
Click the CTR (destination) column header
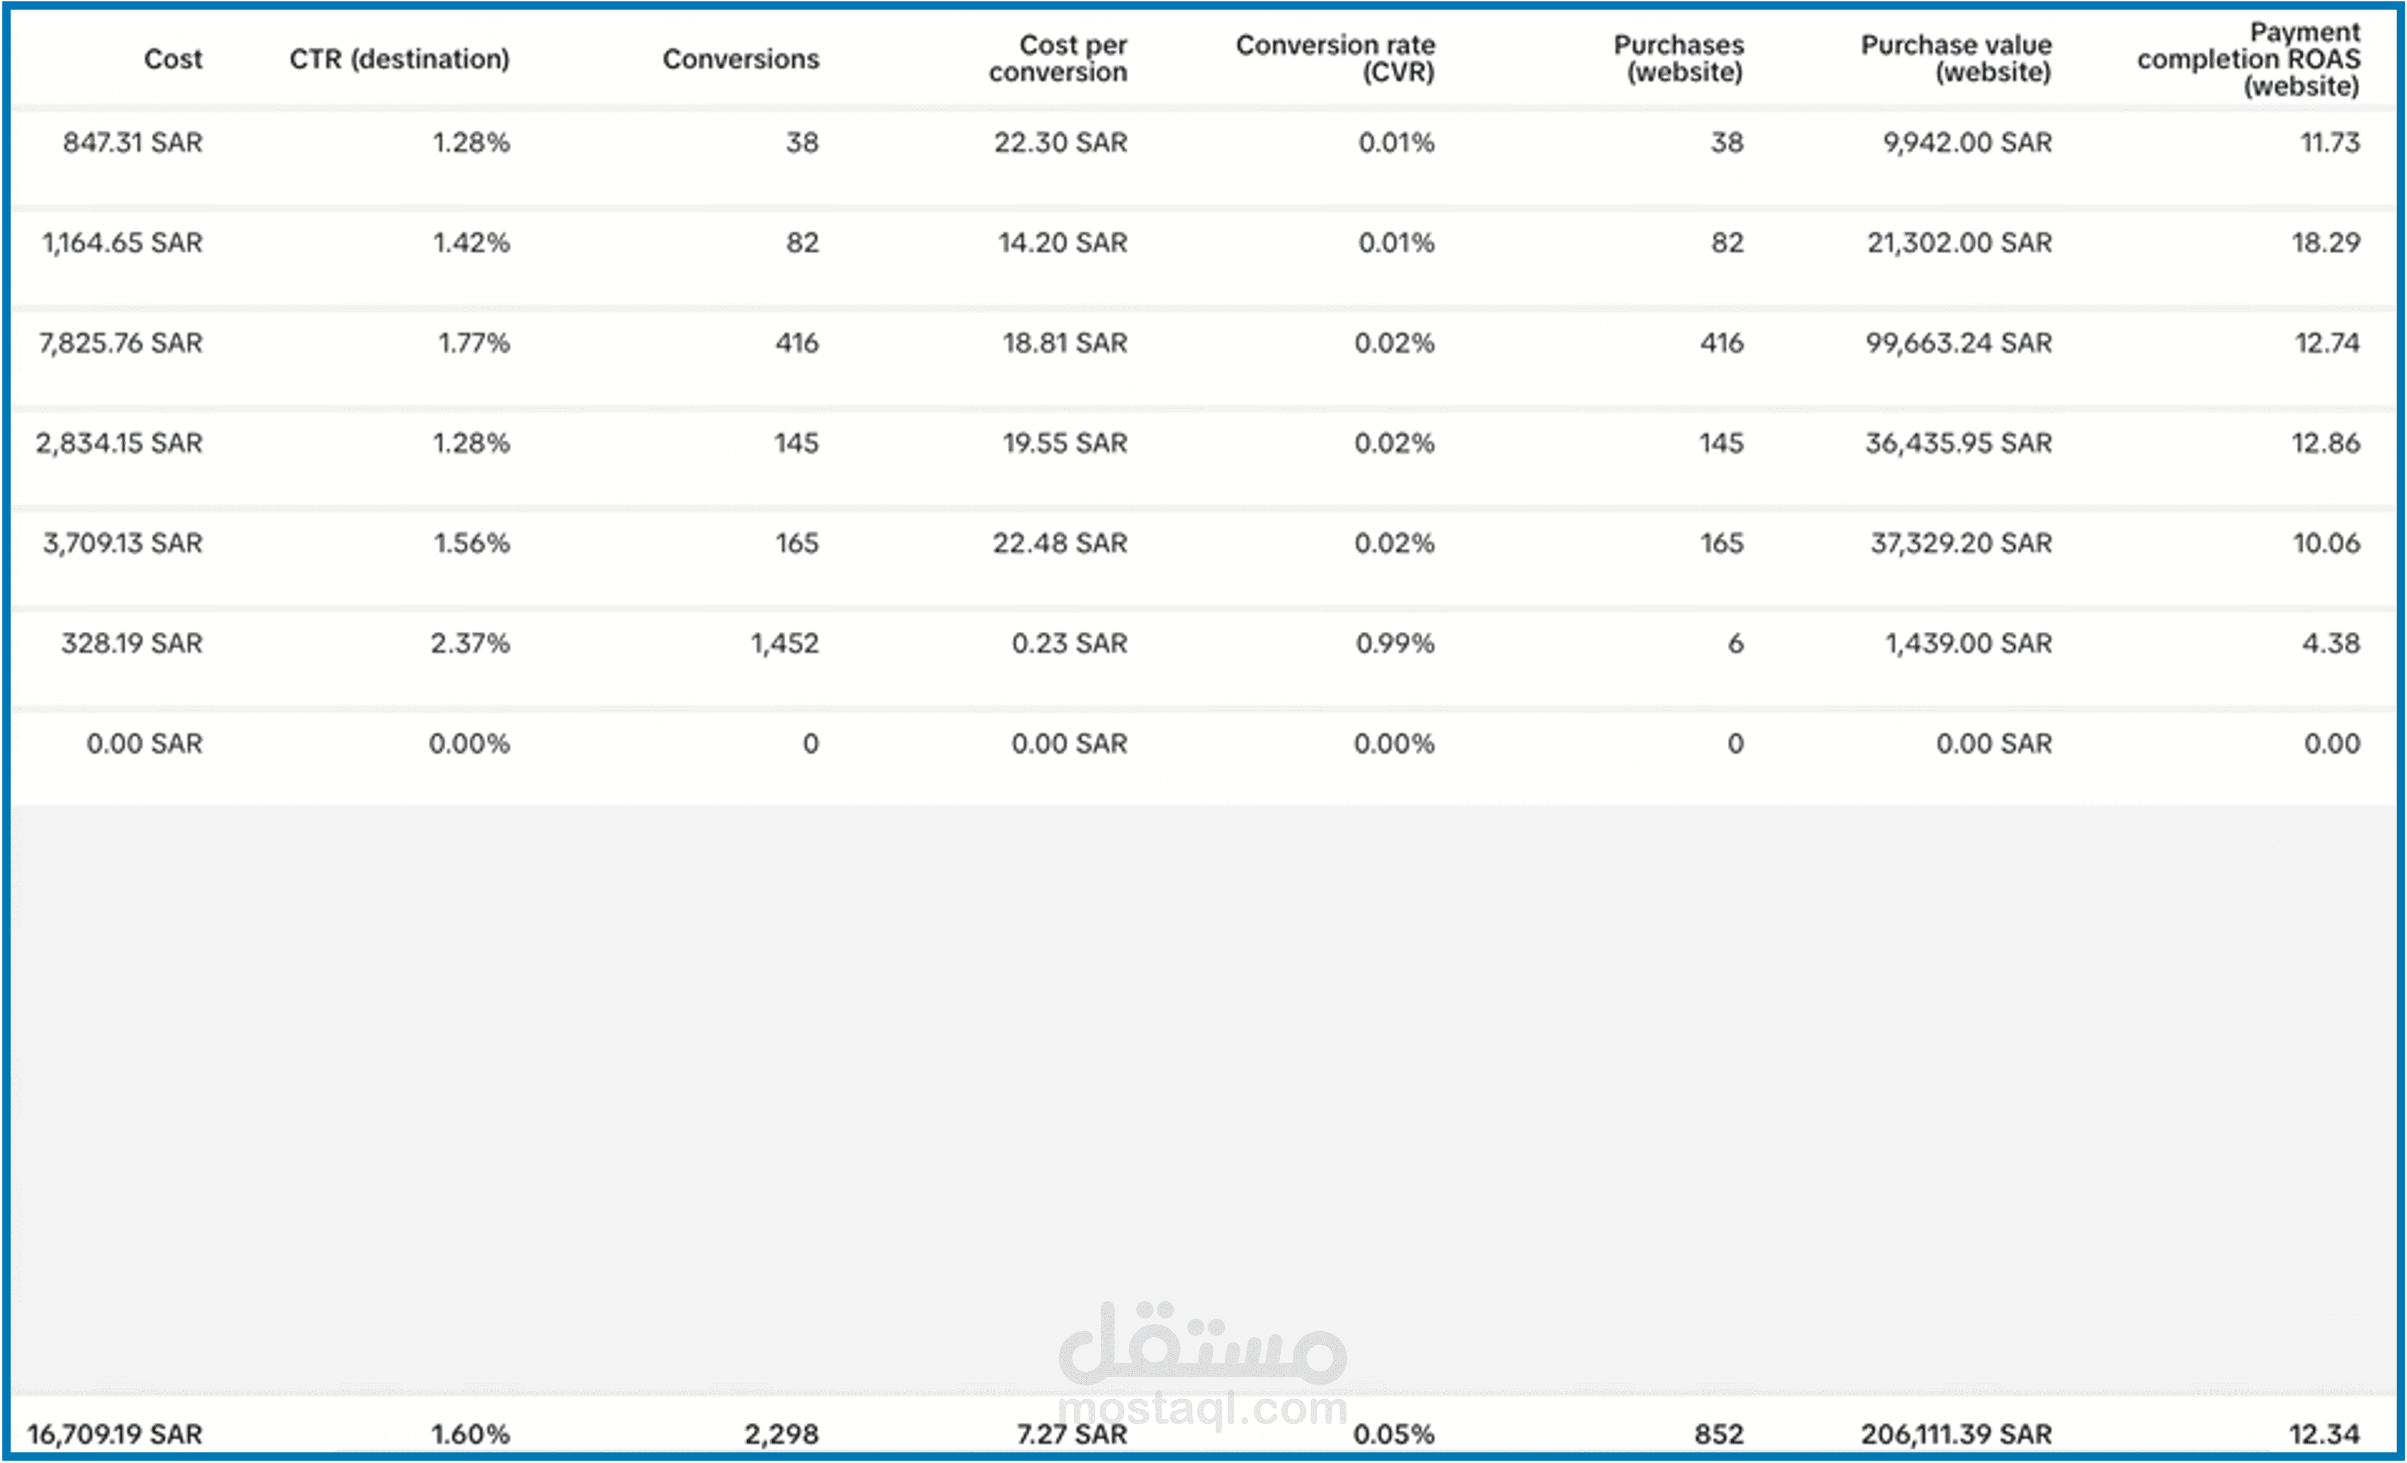coord(399,58)
